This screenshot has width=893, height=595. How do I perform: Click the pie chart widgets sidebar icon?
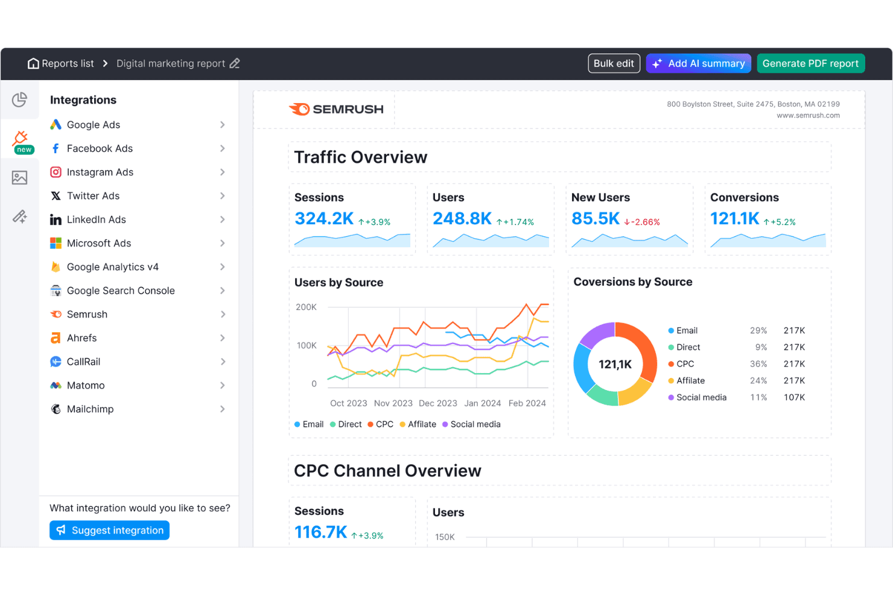click(20, 99)
